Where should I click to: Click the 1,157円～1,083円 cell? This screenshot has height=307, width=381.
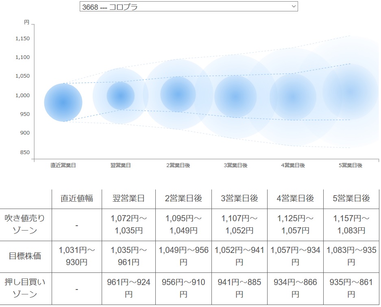pos(351,224)
